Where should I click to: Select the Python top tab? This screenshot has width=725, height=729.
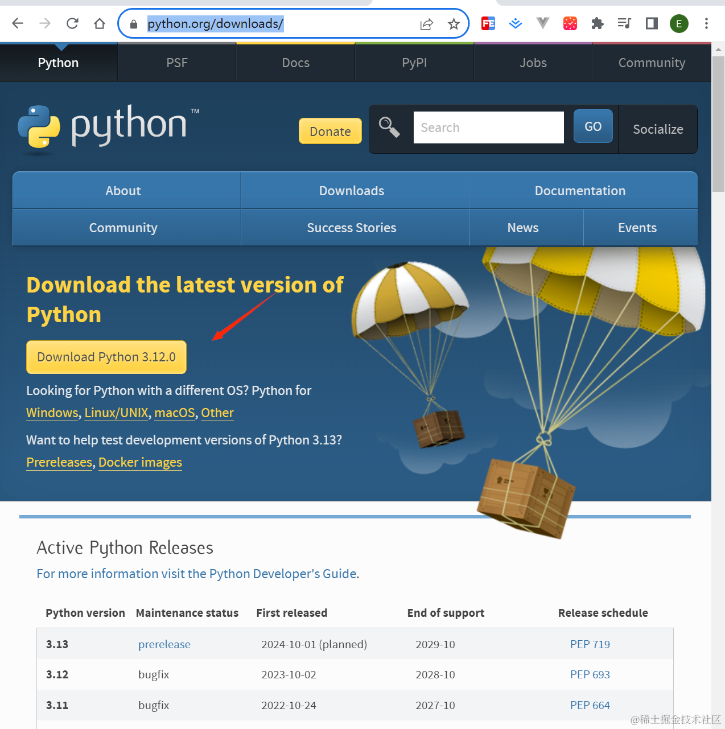click(x=59, y=63)
